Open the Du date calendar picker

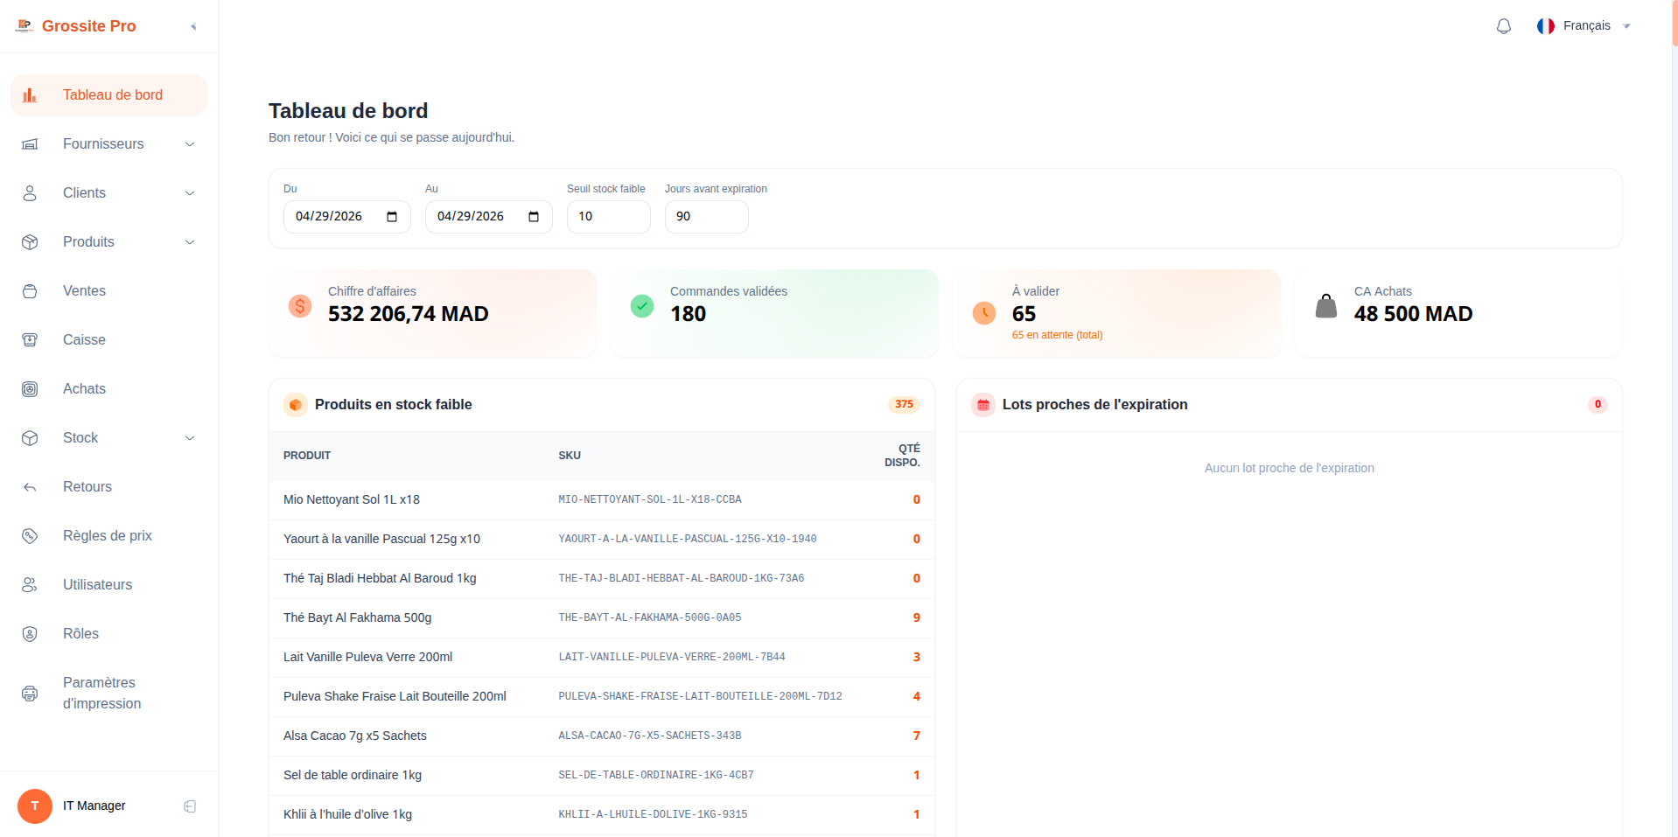392,217
